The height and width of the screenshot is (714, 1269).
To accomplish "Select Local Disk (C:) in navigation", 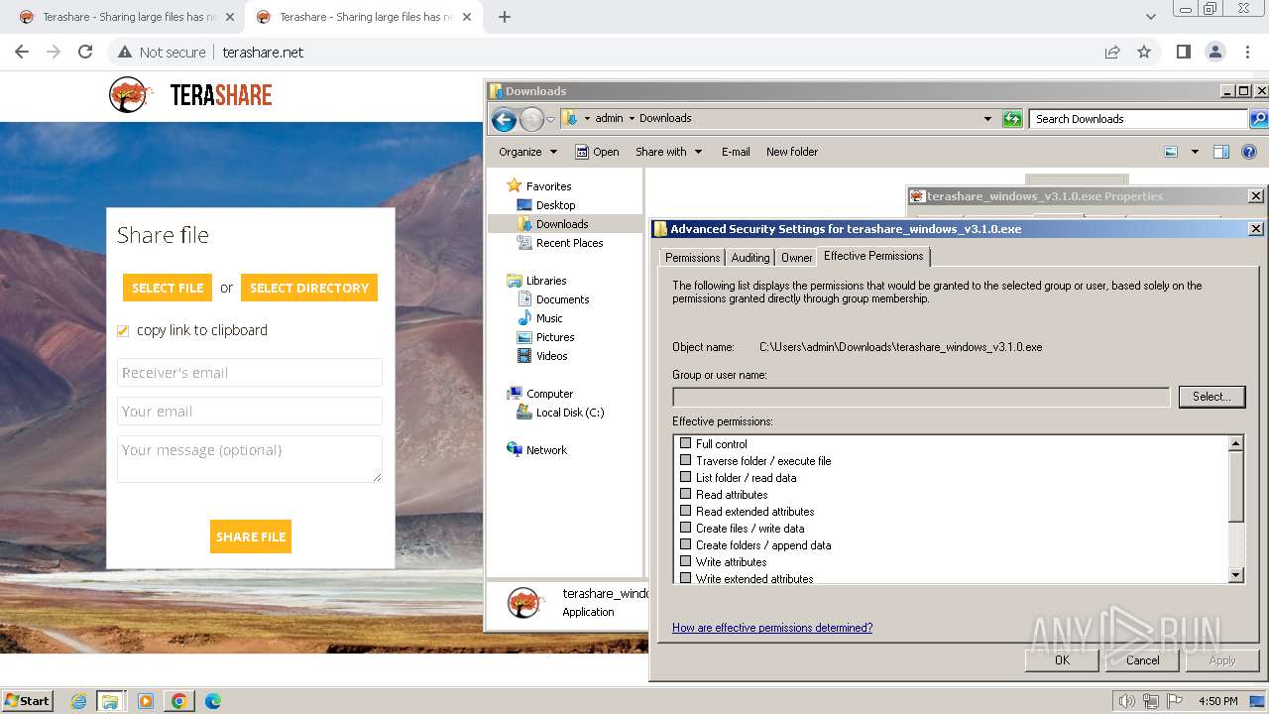I will click(x=570, y=413).
